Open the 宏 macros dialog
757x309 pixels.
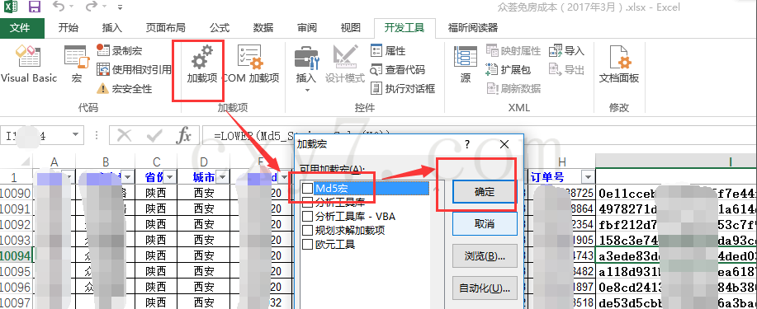(x=77, y=64)
